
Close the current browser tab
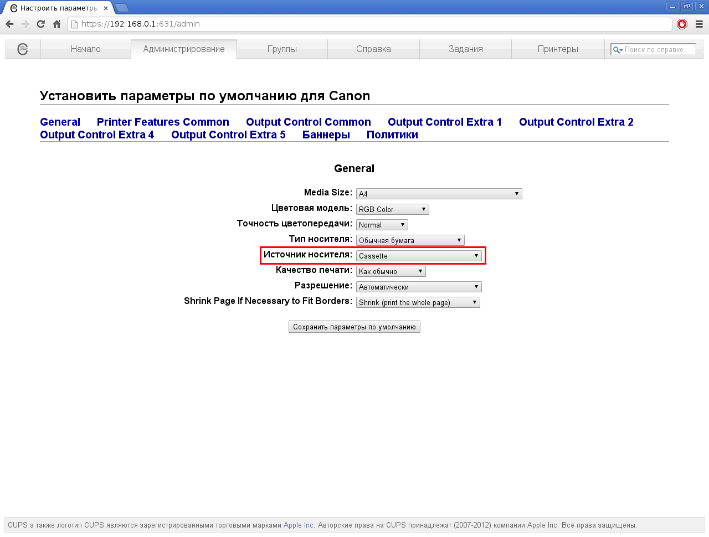(x=106, y=8)
